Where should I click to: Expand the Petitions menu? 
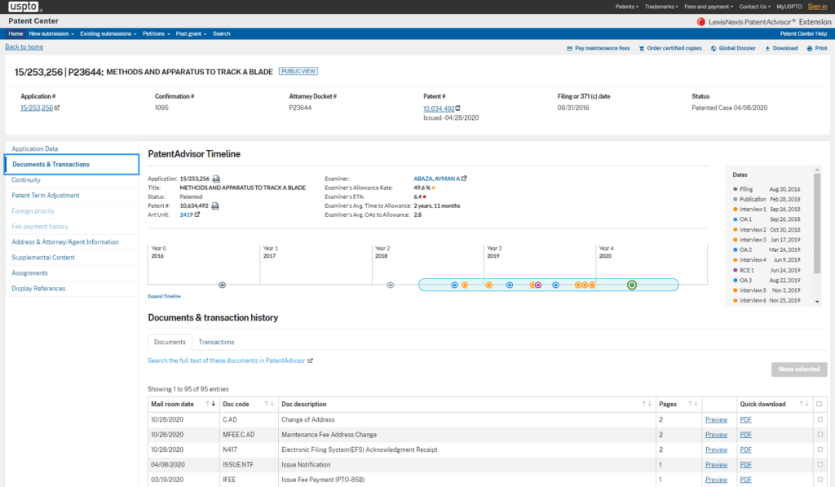pos(156,33)
